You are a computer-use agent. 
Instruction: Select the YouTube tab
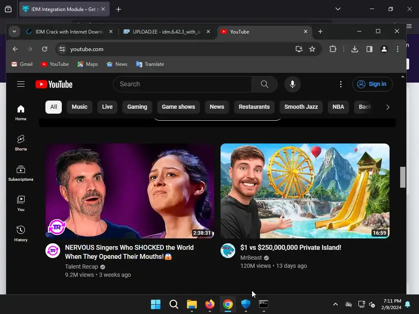pos(265,32)
